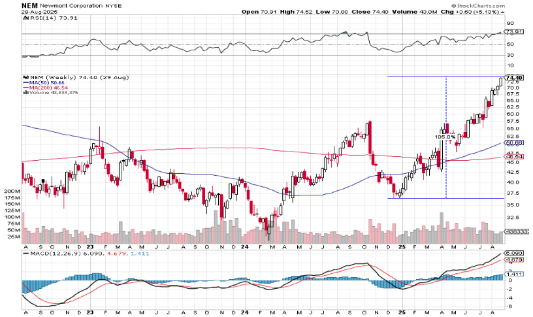Click the red 46.54 MA axis tag
Viewport: 533px width, 317px height.
pos(513,157)
